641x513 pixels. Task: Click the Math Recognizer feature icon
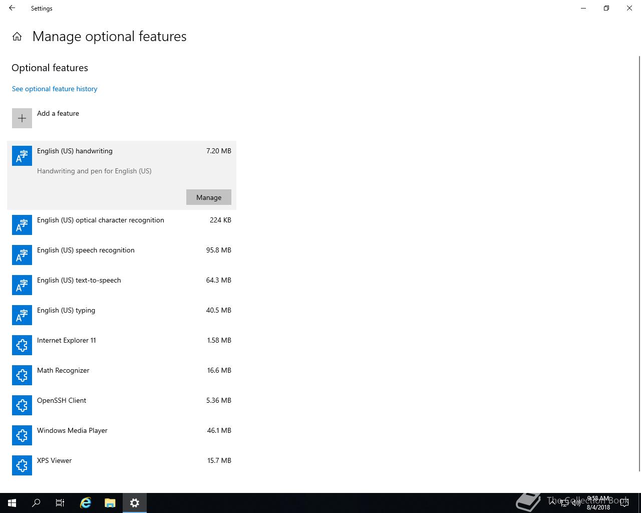[x=22, y=375]
